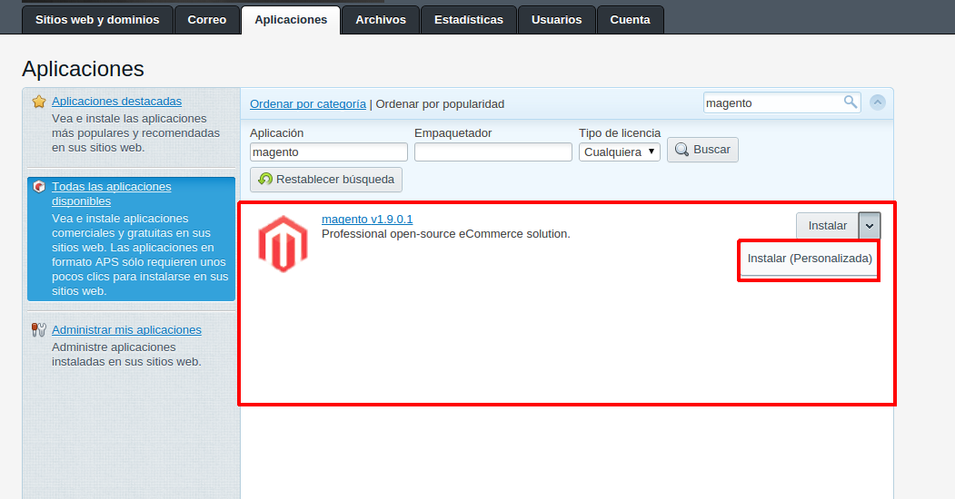The height and width of the screenshot is (499, 955).
Task: Select the Aplicaciones tab
Action: pos(291,20)
